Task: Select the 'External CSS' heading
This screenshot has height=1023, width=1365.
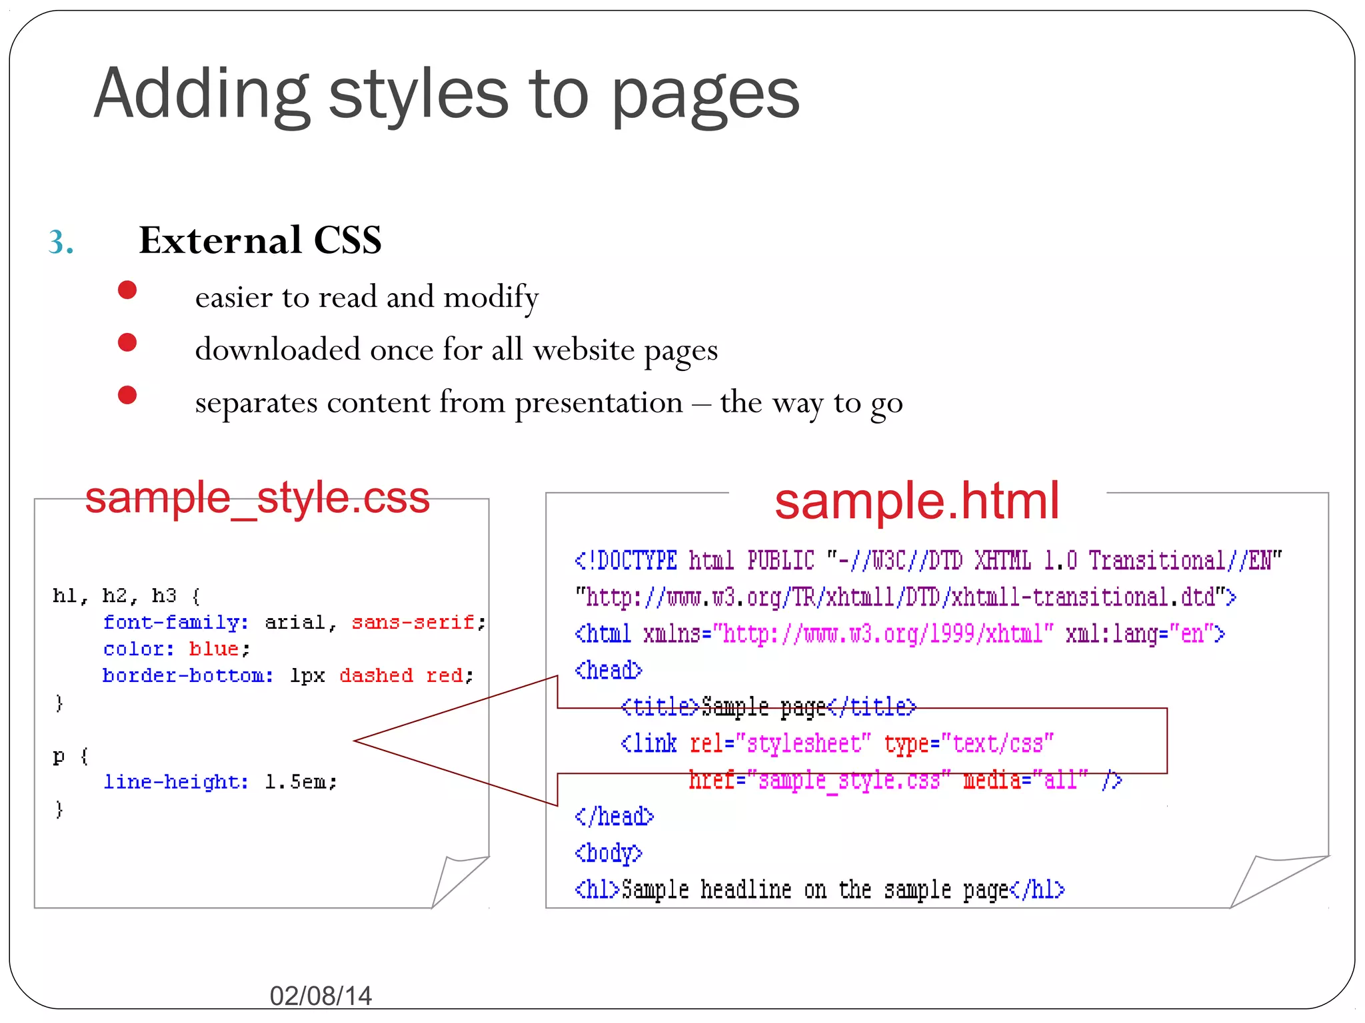Action: tap(260, 240)
